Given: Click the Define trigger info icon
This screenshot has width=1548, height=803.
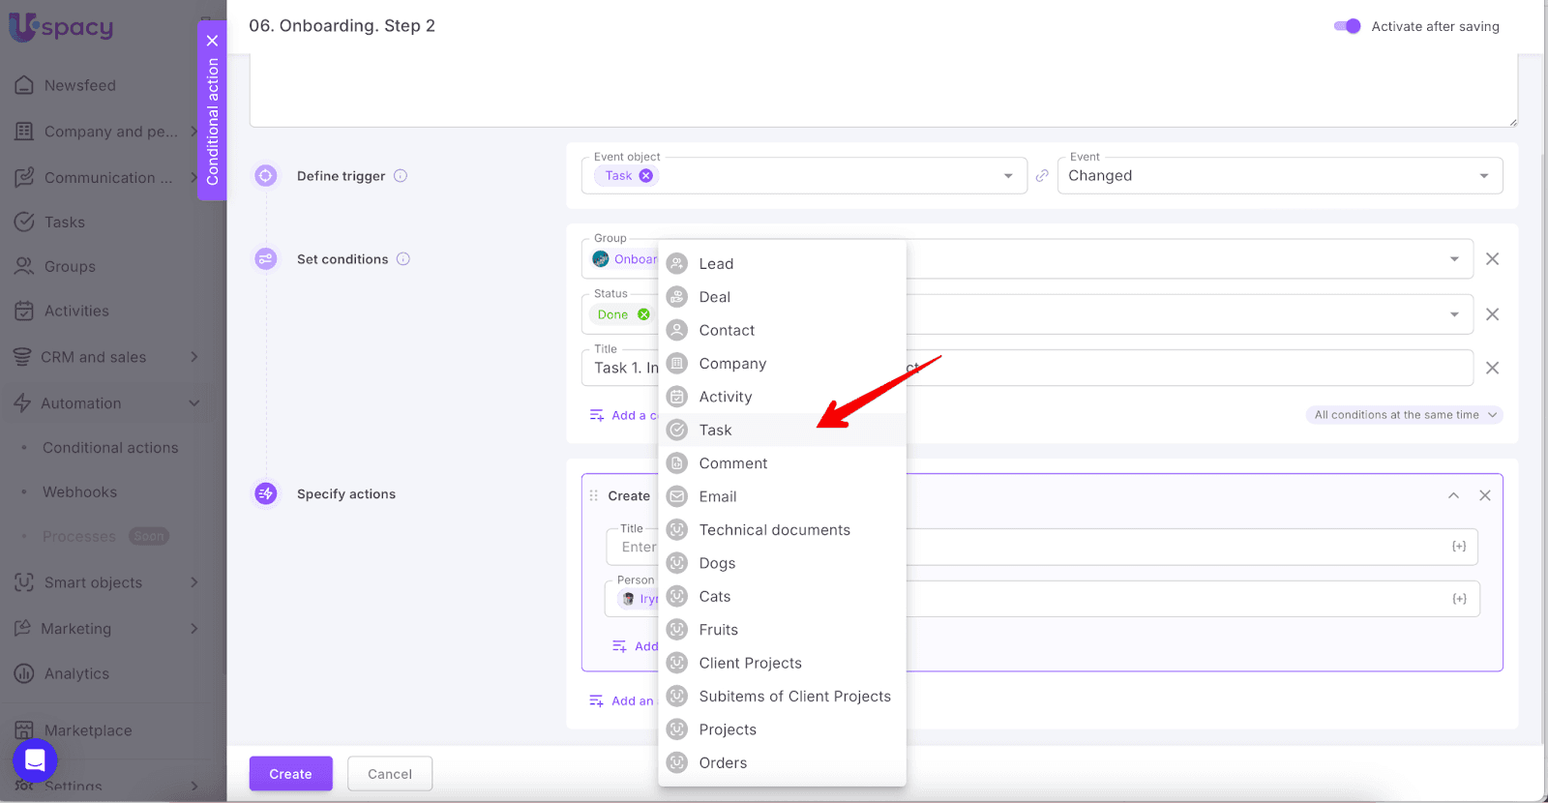Looking at the screenshot, I should tap(401, 176).
